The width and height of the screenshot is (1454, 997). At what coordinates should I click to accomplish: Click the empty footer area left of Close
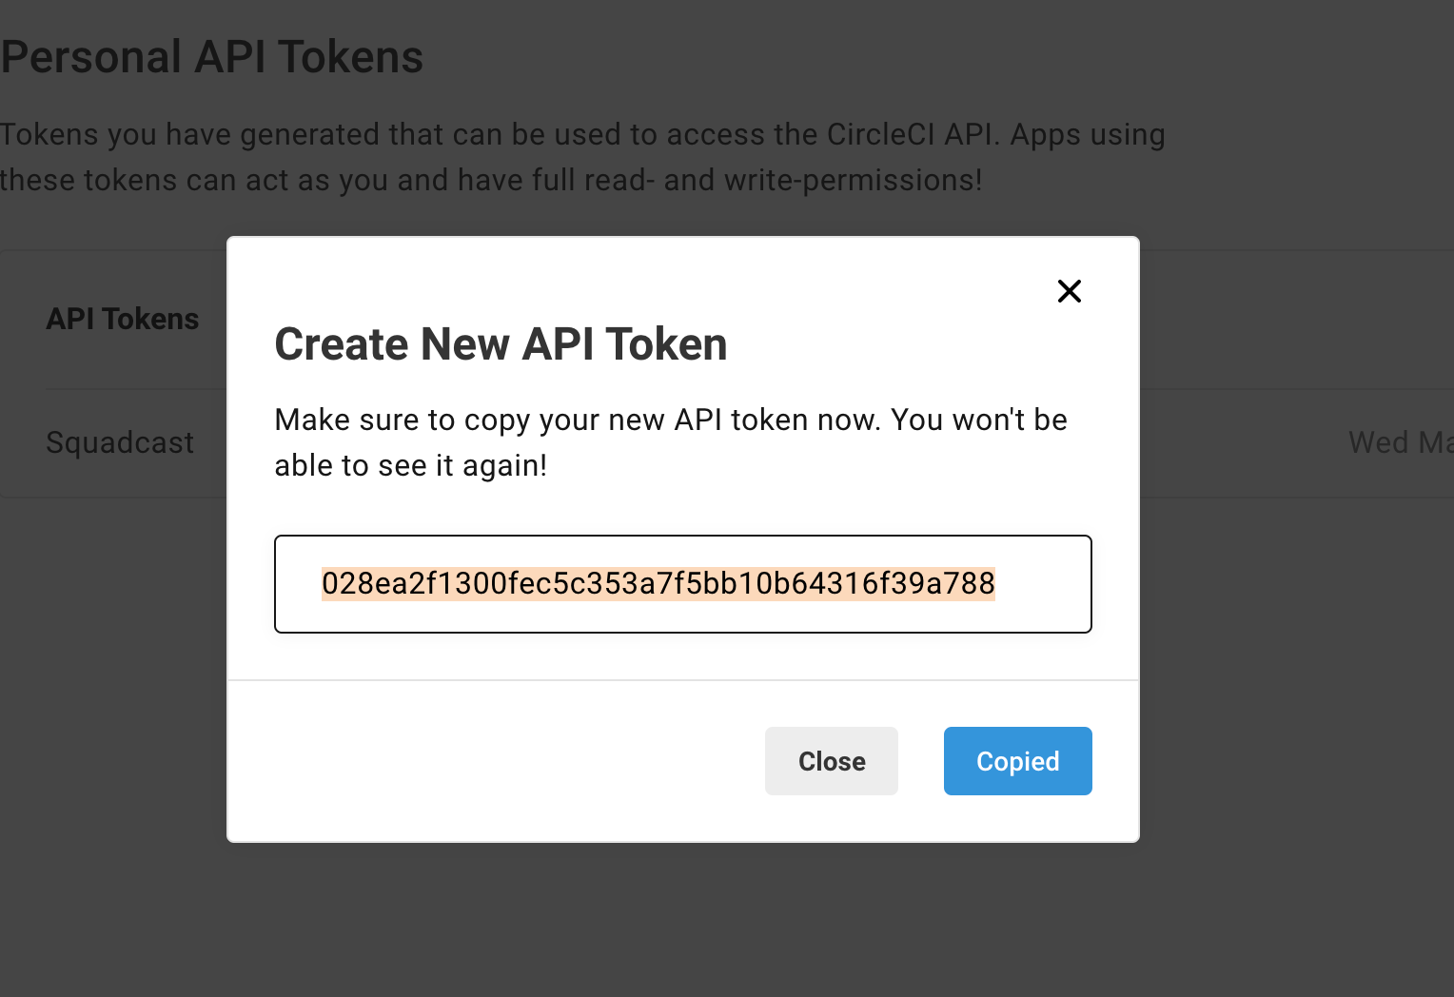click(495, 761)
